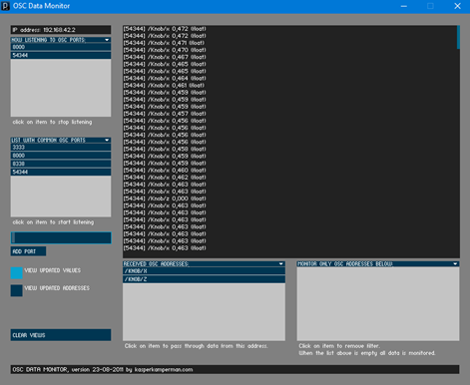Stop listening on port 8000

point(61,47)
